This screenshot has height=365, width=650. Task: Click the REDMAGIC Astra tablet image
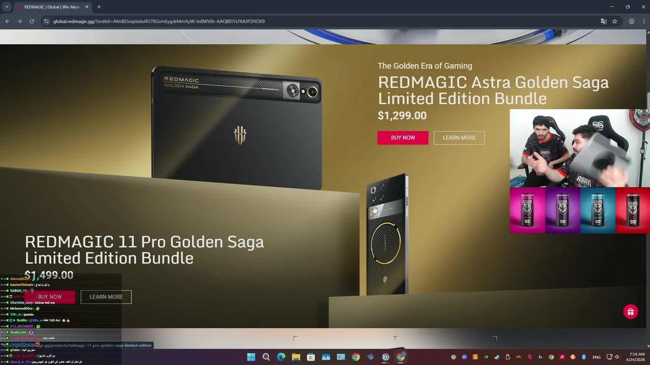236,129
